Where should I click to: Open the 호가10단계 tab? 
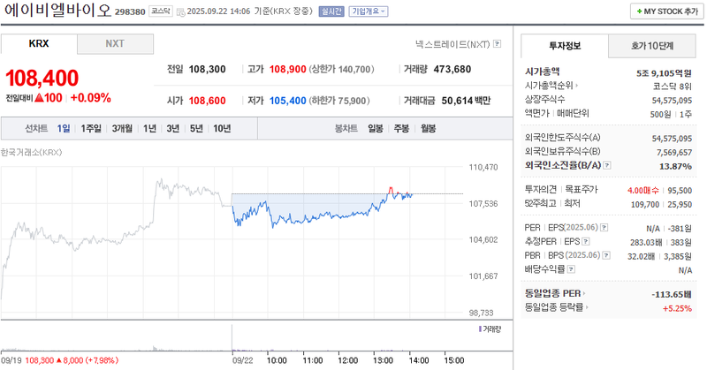652,46
